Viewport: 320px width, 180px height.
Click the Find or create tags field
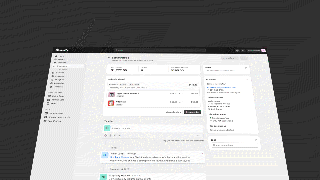[x=234, y=145]
